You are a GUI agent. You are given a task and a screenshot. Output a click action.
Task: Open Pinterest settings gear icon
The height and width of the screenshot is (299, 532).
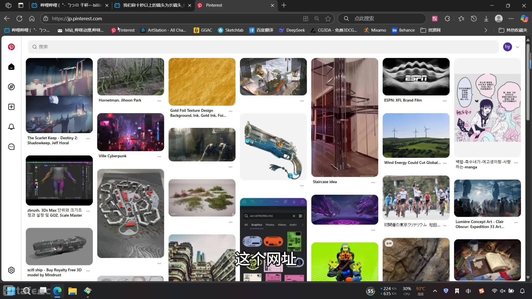pyautogui.click(x=11, y=270)
